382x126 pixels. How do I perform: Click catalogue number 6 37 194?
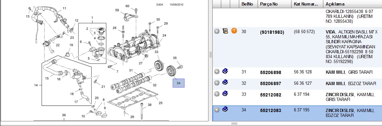click(302, 94)
